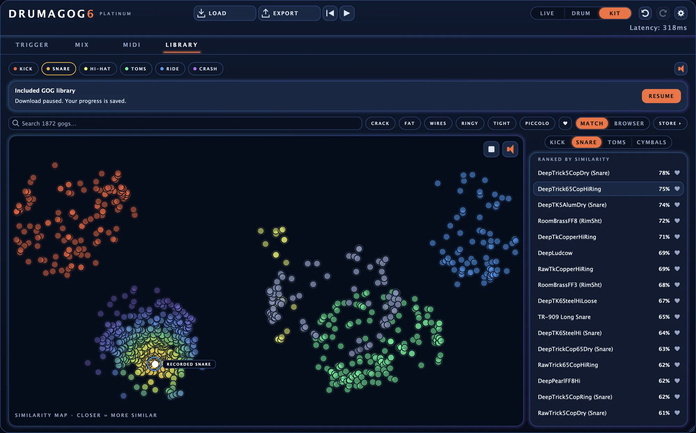
Task: Select the TOMS channel chip
Action: pos(136,69)
